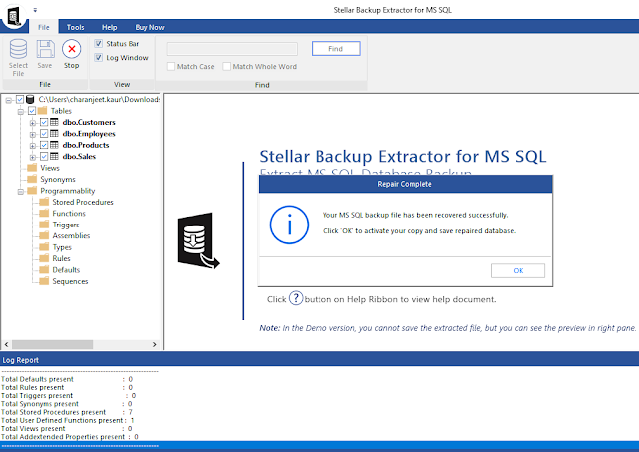Expand the dbo.Customers node
The width and height of the screenshot is (639, 452).
tap(33, 123)
